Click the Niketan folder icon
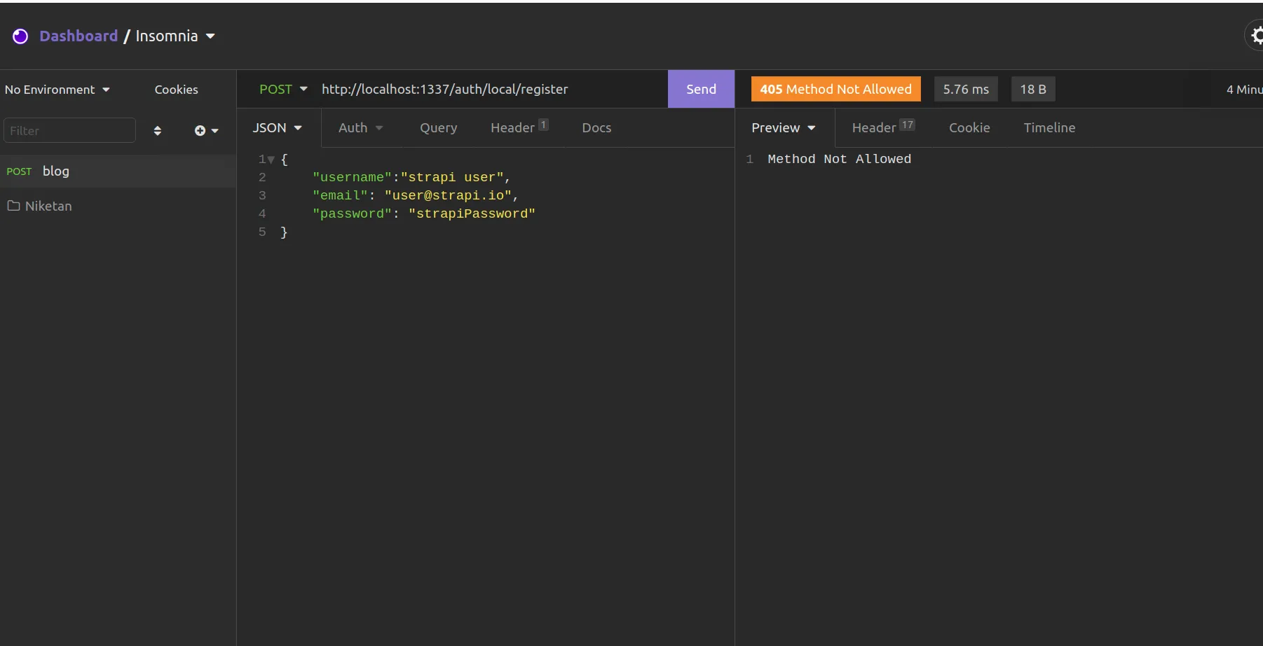 [x=13, y=206]
